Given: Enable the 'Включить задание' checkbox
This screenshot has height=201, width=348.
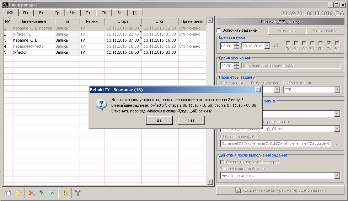Looking at the screenshot, I should point(219,31).
